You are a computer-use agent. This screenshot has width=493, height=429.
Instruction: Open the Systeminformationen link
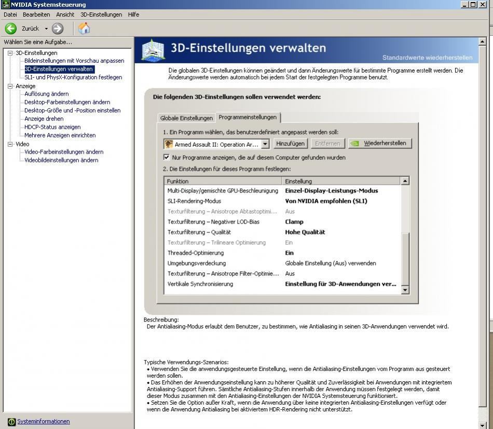click(44, 421)
